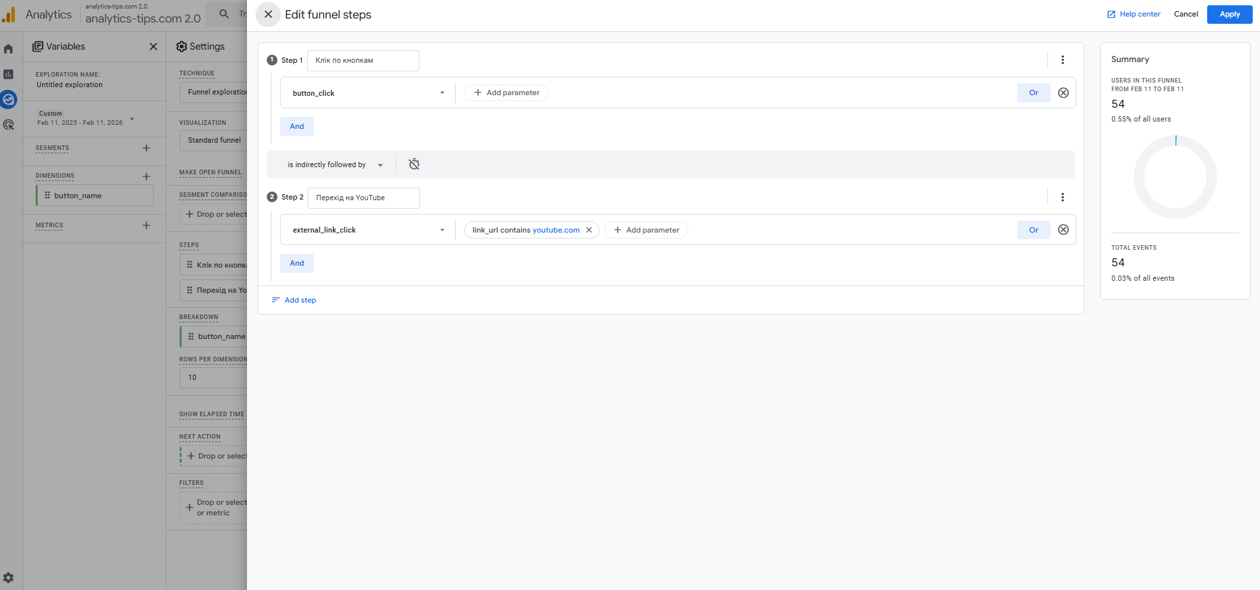1260x590 pixels.
Task: Open analytics-tips.com 2.0 property selector
Action: pyautogui.click(x=143, y=15)
